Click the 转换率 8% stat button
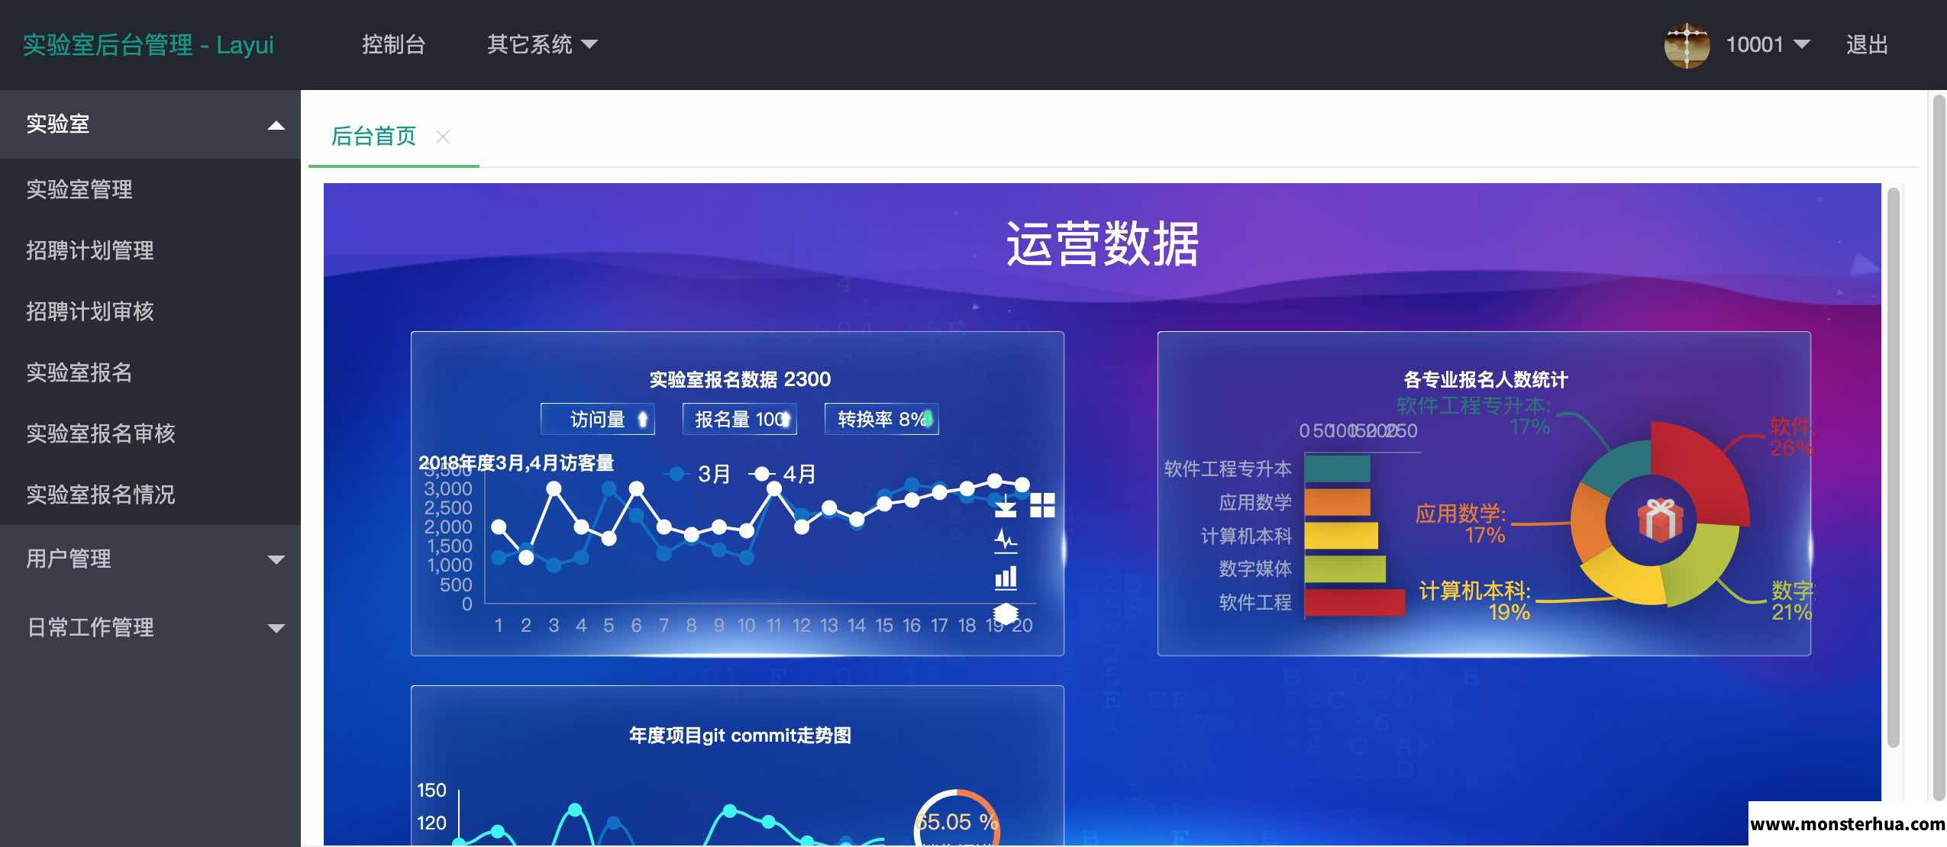 coord(882,419)
